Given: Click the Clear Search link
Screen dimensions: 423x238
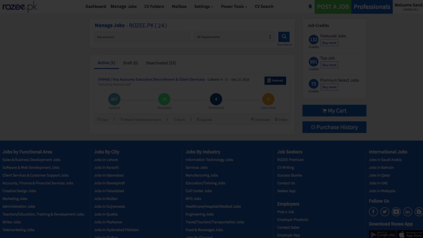Looking at the screenshot, I should [x=284, y=45].
